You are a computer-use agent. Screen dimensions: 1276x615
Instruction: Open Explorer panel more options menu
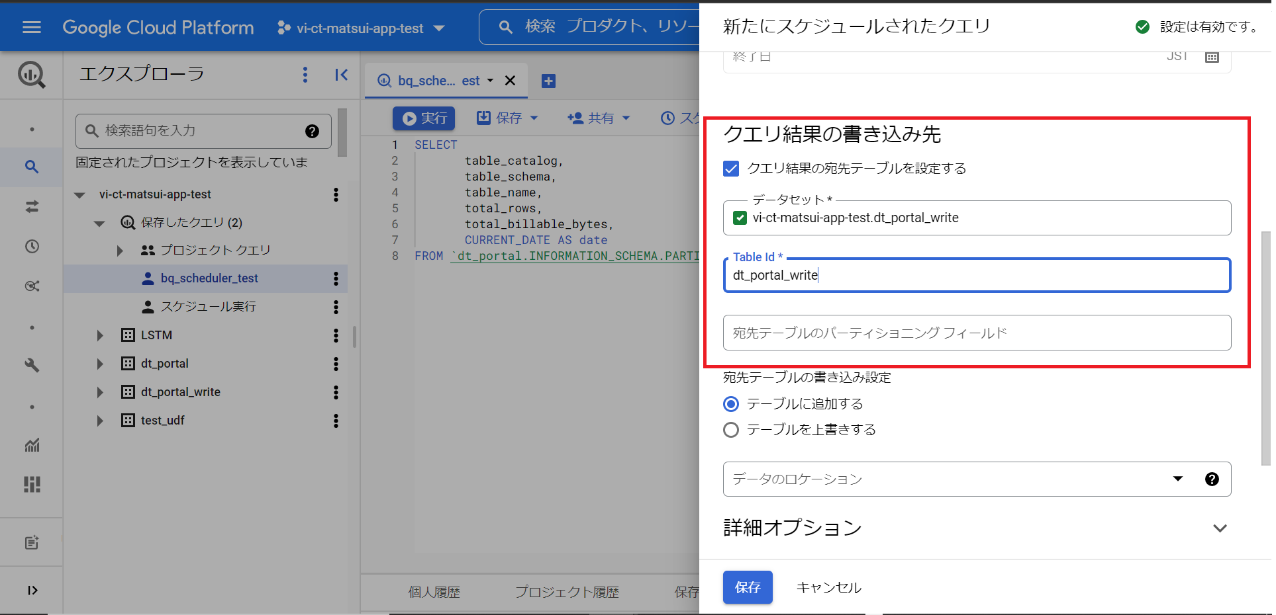tap(305, 75)
